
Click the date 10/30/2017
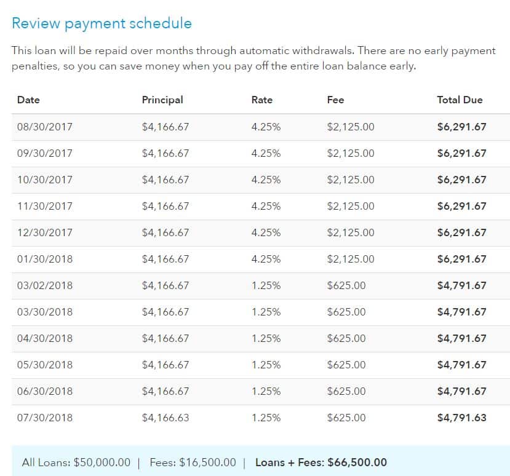pos(45,180)
